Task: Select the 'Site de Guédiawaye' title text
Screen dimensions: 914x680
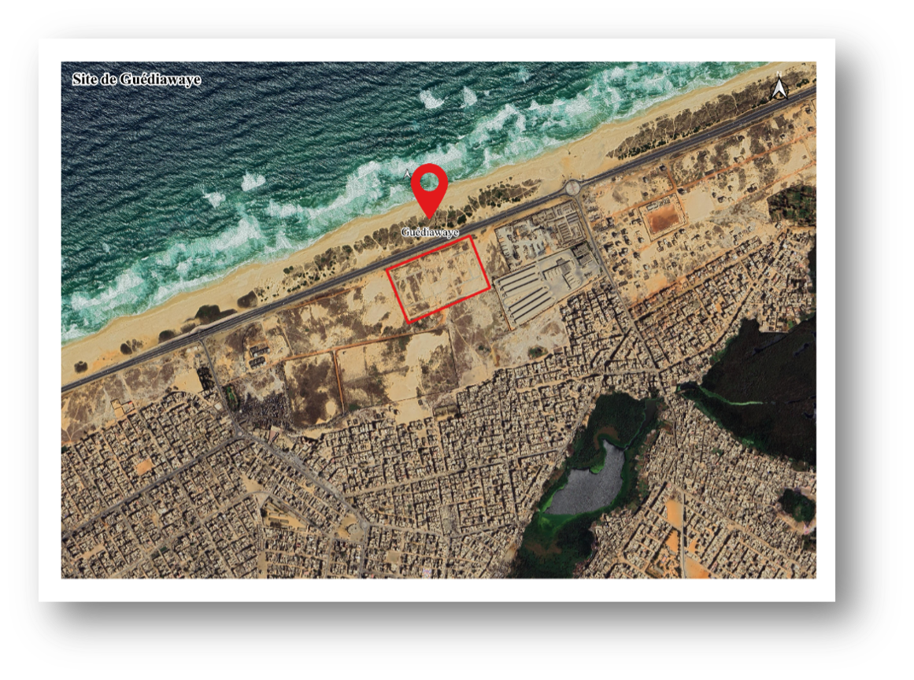Action: (136, 79)
